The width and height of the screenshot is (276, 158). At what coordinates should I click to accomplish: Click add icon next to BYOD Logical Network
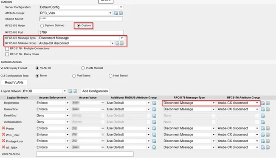(x=70, y=91)
